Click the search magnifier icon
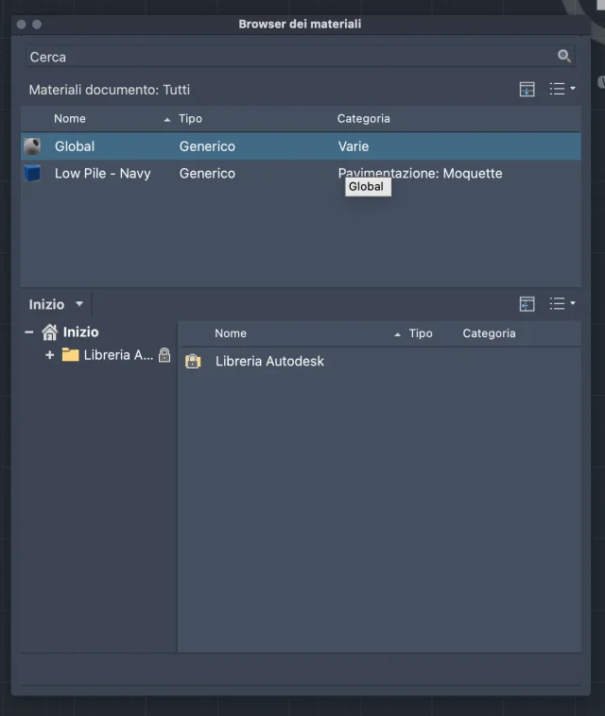The width and height of the screenshot is (605, 716). coord(564,57)
